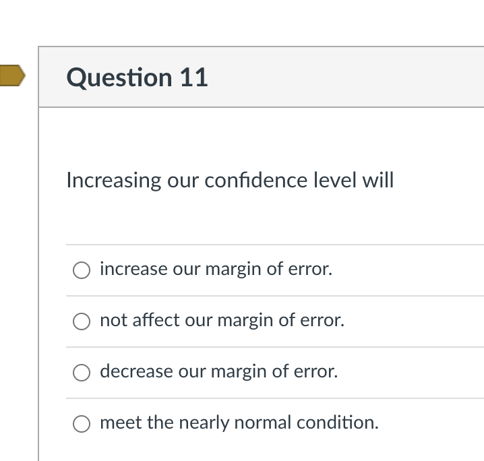This screenshot has width=484, height=461.
Task: Click the "meet the nearly normal condition." label
Action: (239, 423)
